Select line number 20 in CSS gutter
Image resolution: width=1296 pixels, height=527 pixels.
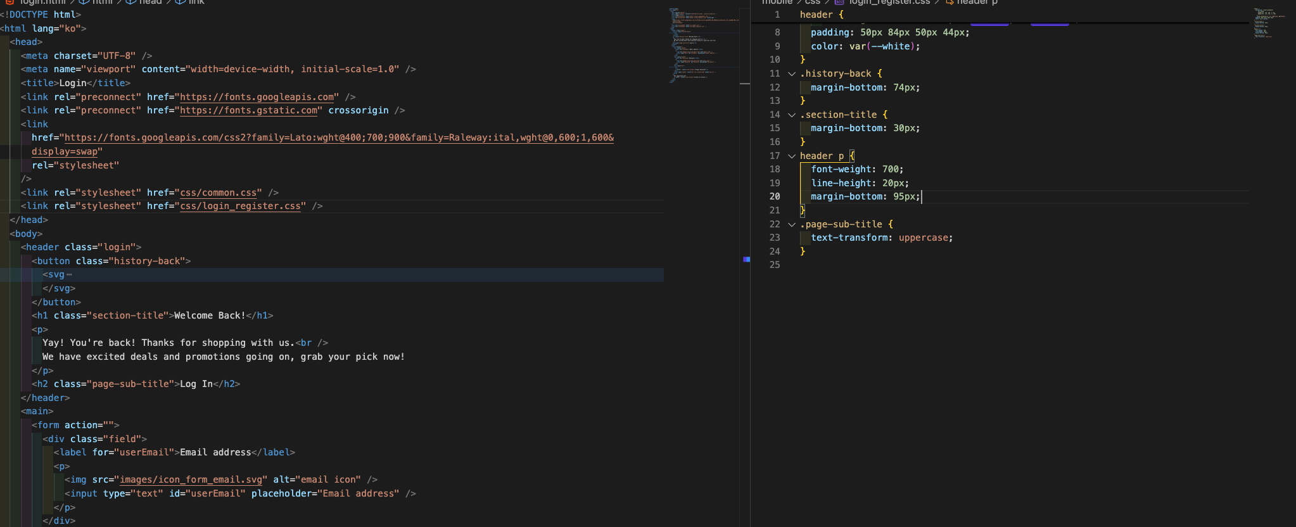775,196
